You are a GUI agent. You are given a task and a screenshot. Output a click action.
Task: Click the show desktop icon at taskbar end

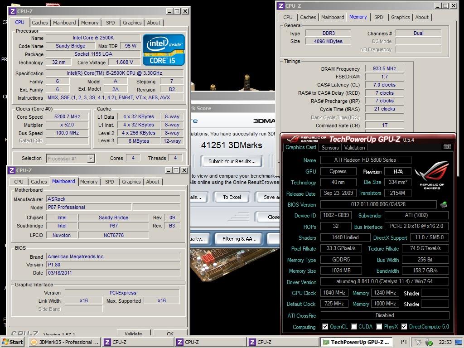click(x=459, y=343)
